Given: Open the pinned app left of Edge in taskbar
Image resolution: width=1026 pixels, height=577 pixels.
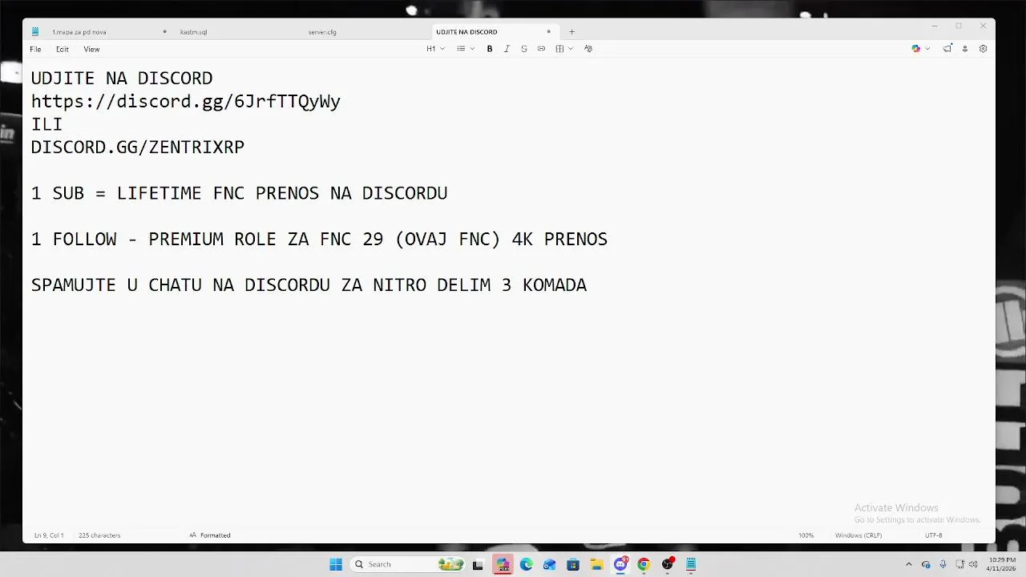Looking at the screenshot, I should tap(503, 564).
